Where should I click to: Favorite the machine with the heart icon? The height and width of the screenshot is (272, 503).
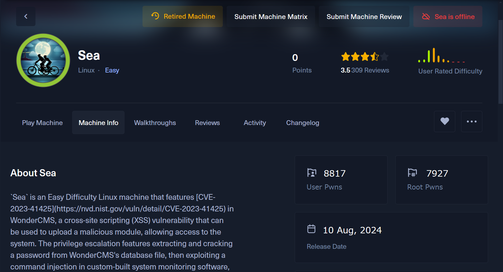(x=445, y=121)
